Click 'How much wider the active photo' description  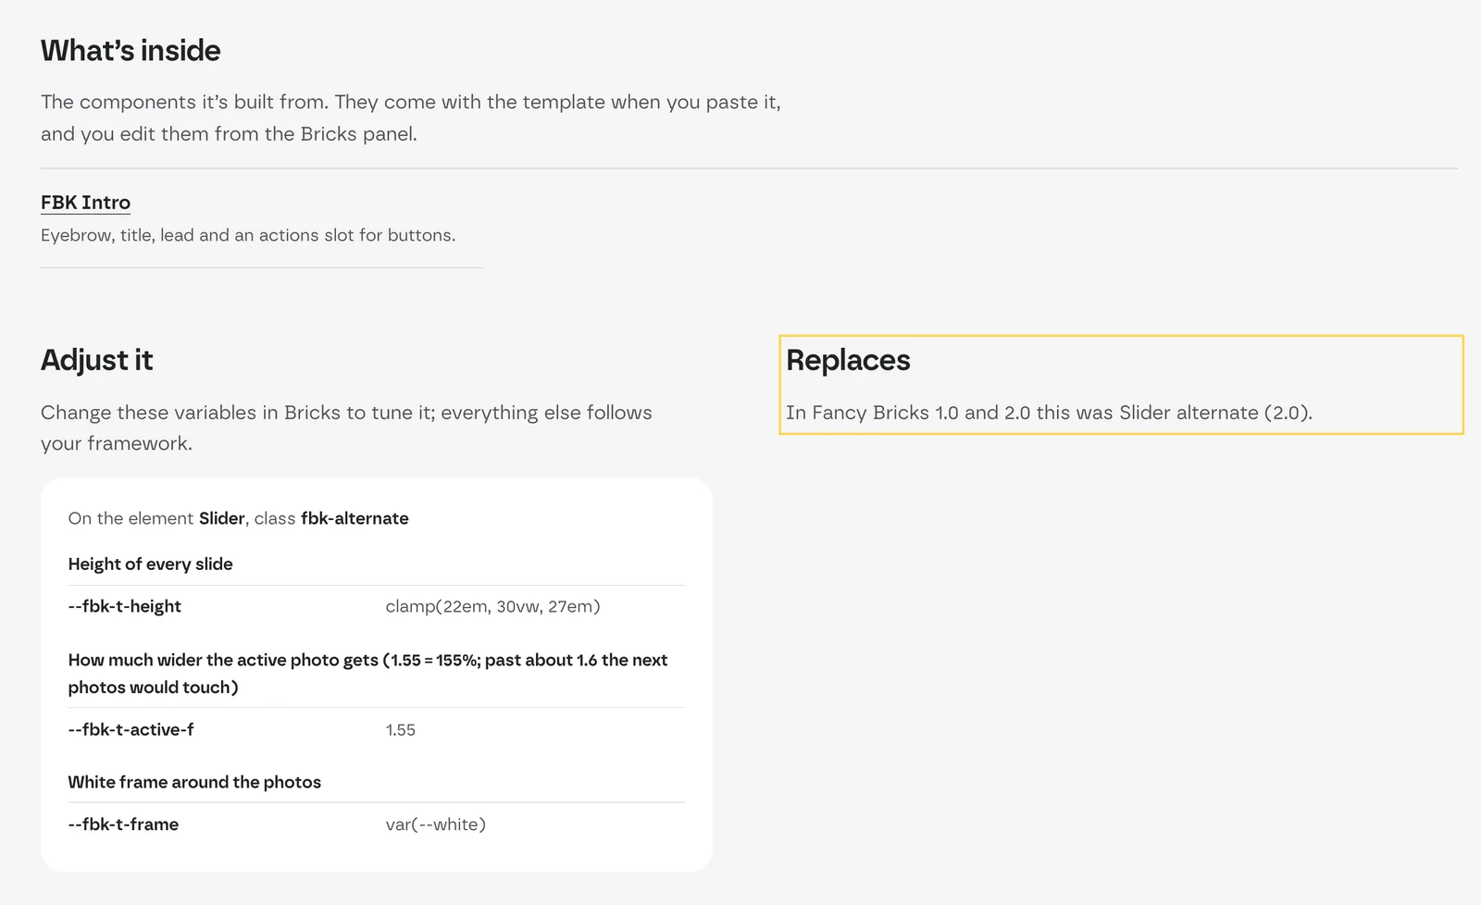pos(367,673)
